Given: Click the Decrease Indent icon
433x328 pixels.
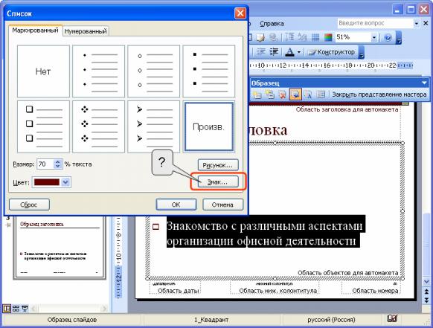Looking at the screenshot, I should coord(261,52).
